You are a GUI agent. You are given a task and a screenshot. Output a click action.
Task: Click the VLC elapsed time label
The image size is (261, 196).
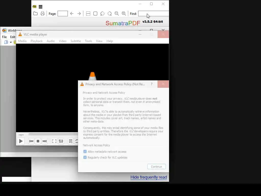[21, 135]
